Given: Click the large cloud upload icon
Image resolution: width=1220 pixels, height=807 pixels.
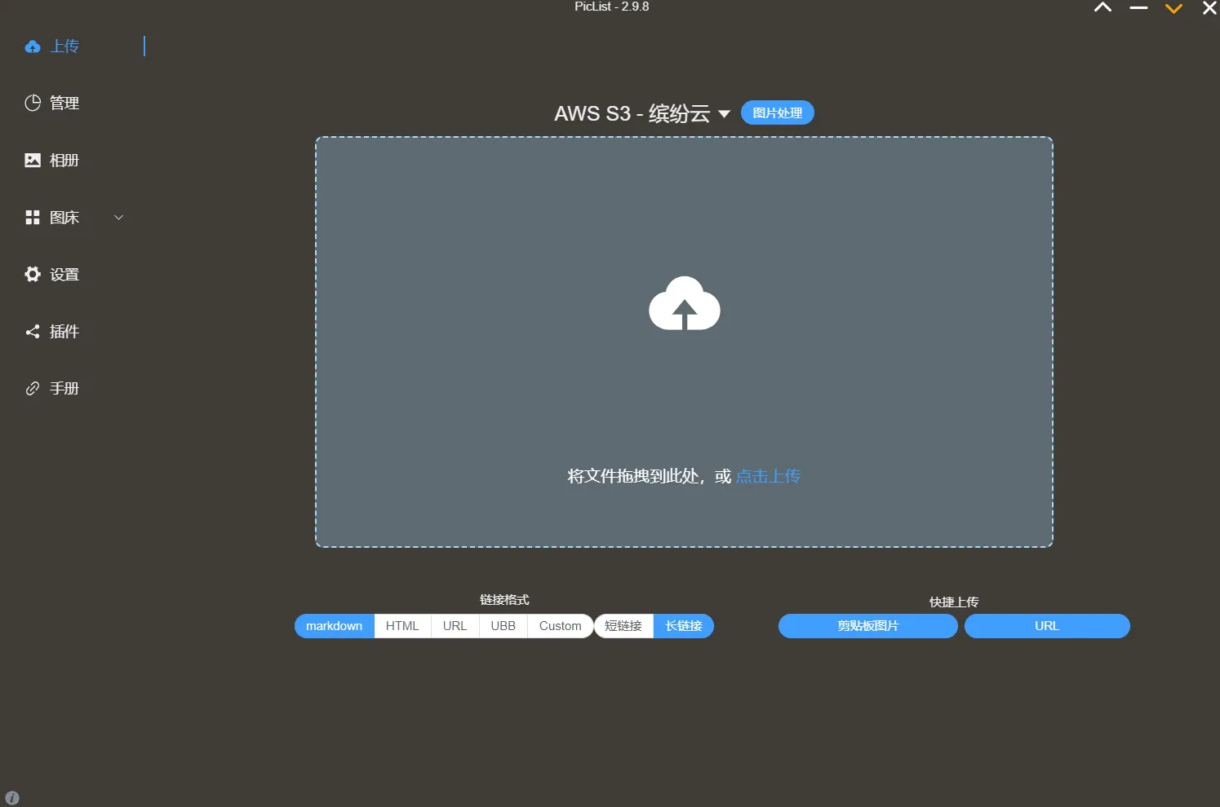Looking at the screenshot, I should 685,303.
